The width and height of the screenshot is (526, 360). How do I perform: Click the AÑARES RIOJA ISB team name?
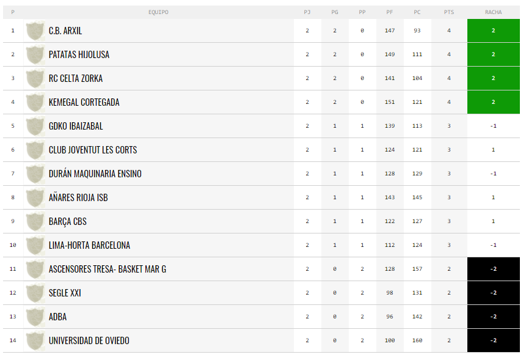coord(78,197)
